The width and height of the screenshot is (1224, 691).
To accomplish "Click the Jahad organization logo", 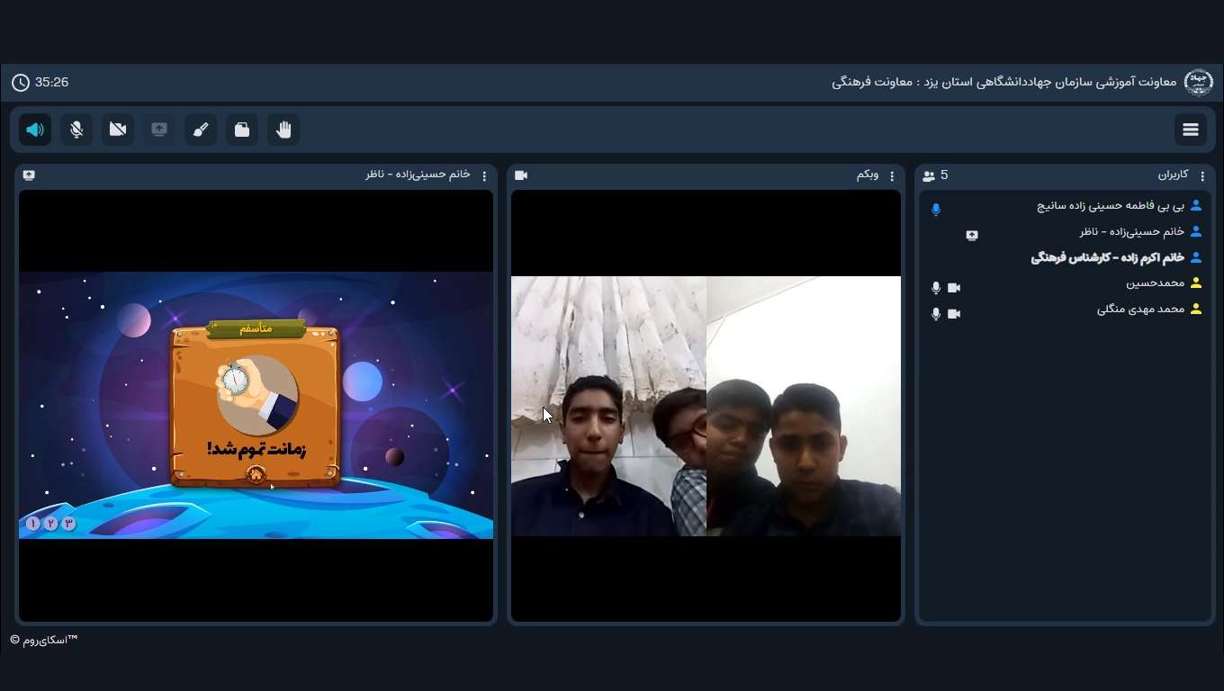I will (1198, 83).
